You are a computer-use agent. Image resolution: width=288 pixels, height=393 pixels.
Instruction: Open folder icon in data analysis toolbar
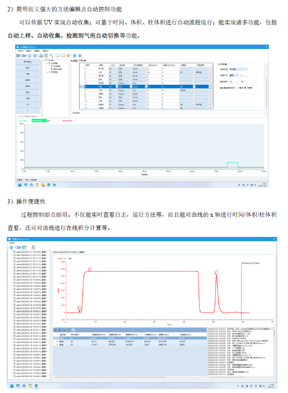coord(19,247)
